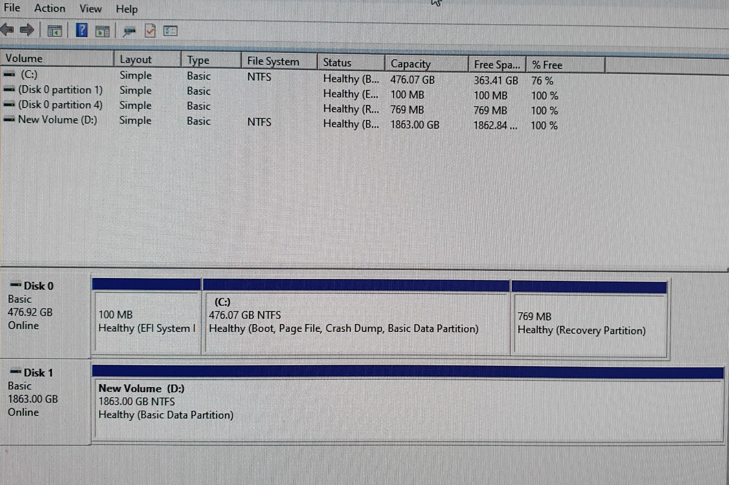Sort by the % Free column header
This screenshot has height=485, width=729.
566,65
